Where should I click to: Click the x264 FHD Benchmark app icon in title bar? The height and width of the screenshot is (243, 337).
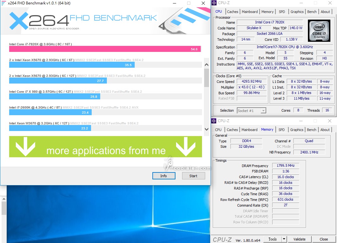click(3, 3)
